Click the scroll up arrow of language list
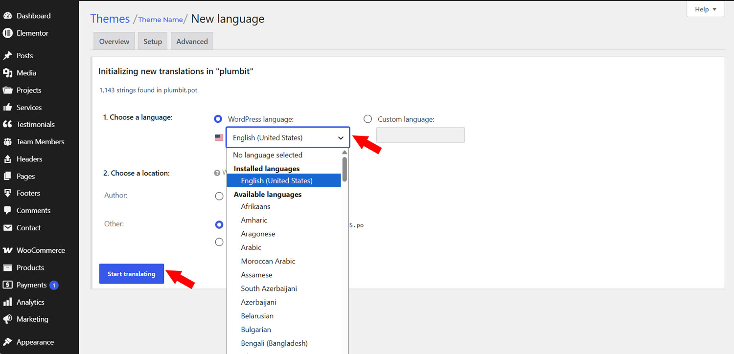Viewport: 734px width, 354px height. coord(344,153)
